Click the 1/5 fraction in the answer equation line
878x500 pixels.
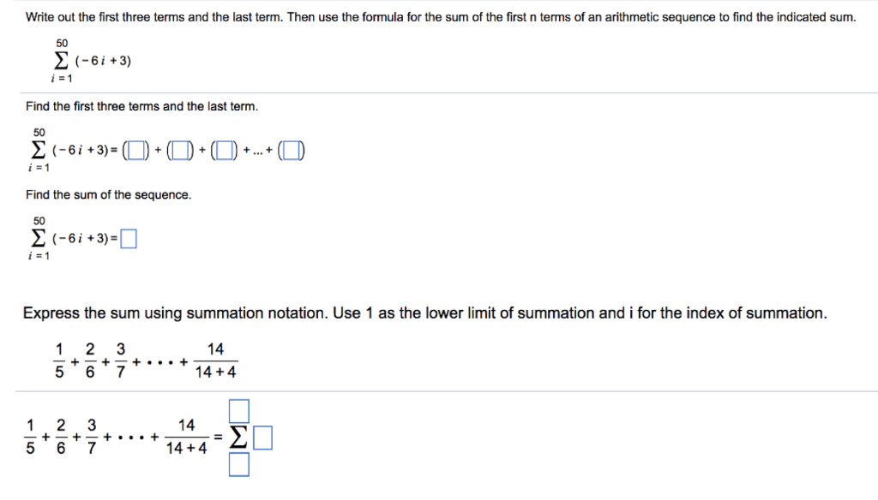pos(30,437)
